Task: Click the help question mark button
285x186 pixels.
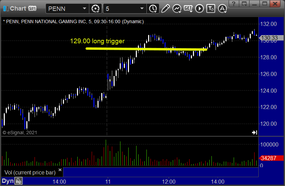Action: click(x=234, y=4)
